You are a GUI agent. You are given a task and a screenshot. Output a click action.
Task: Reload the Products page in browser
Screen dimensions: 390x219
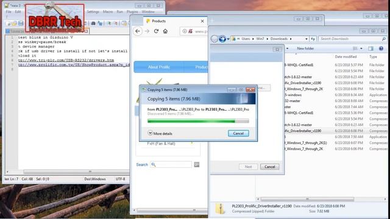[x=156, y=31]
